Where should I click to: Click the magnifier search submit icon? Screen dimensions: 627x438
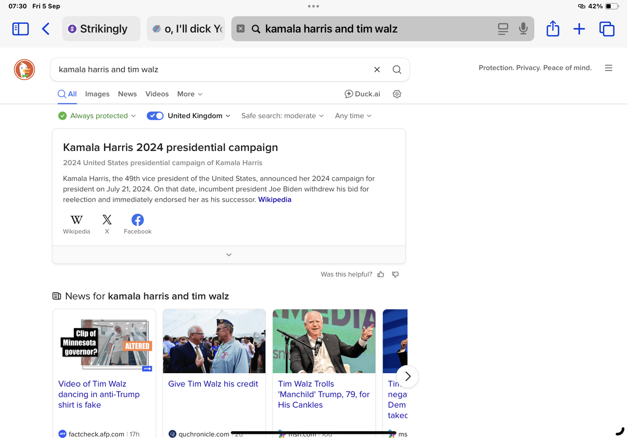click(x=397, y=70)
